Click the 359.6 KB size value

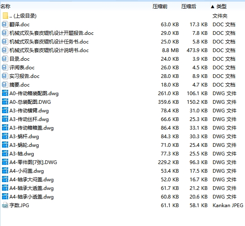pos(168,102)
